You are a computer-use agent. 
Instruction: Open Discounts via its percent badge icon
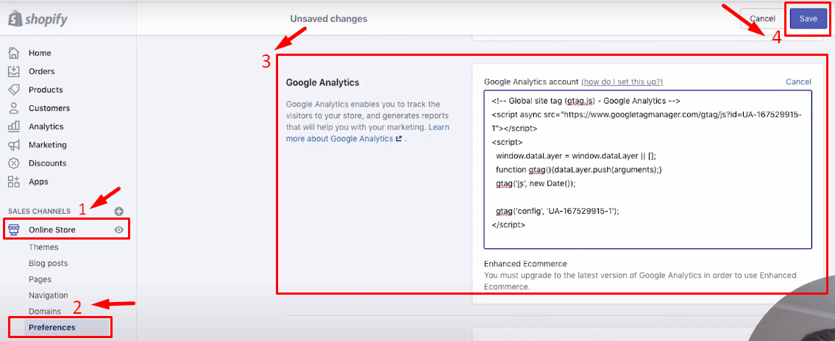(x=14, y=163)
